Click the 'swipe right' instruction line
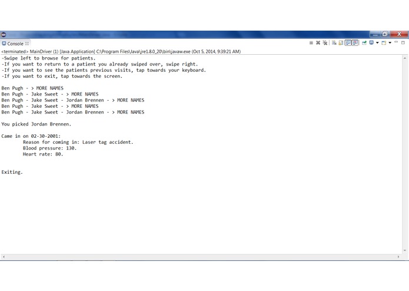 99,64
